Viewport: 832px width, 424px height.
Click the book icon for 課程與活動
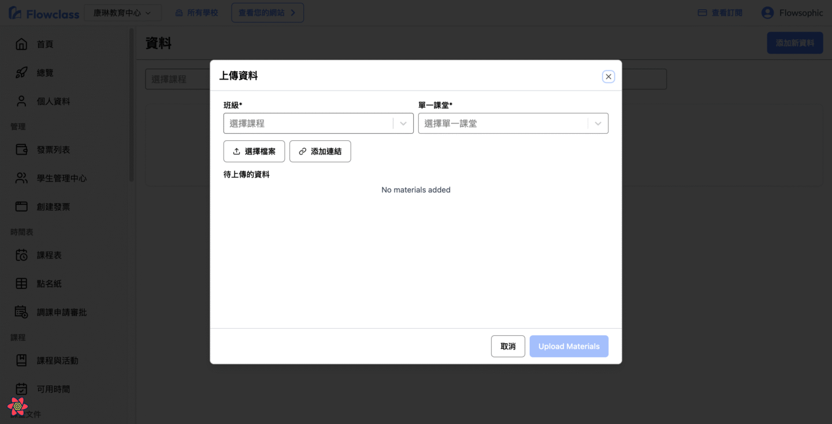click(x=21, y=361)
